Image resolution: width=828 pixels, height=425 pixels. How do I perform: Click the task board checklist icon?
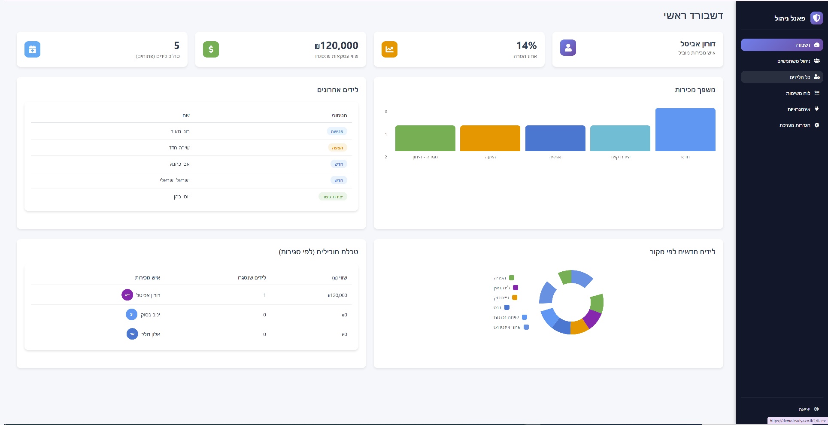point(816,93)
